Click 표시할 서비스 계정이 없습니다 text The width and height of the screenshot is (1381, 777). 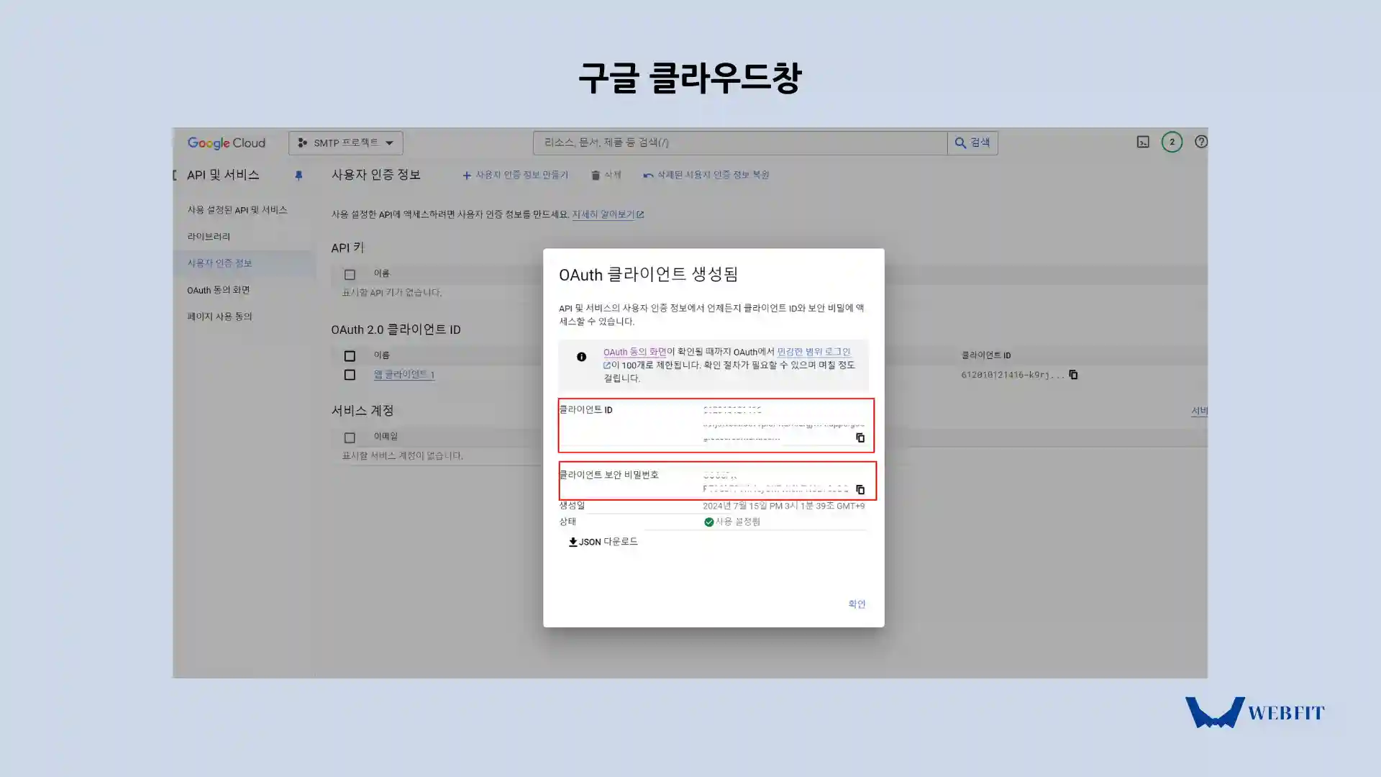point(402,456)
